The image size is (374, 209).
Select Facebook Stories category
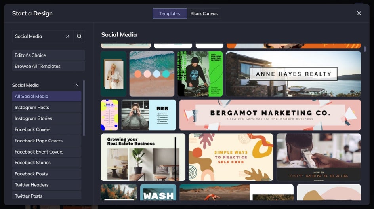(x=47, y=163)
